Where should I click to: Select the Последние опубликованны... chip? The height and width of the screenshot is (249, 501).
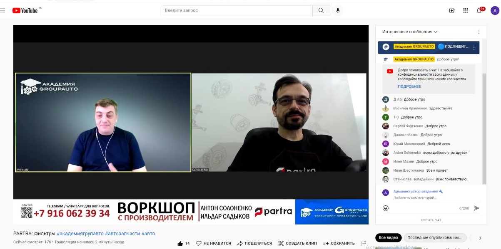click(434, 238)
